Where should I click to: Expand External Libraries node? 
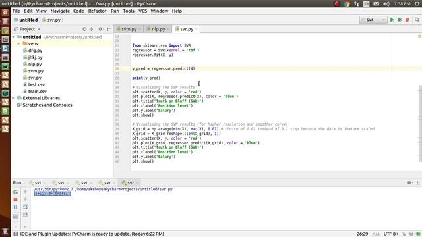(13, 98)
